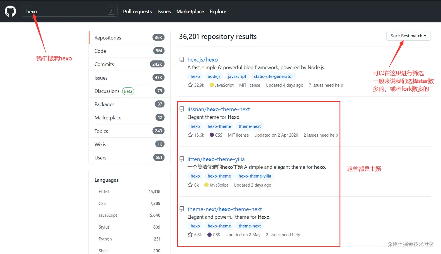Click the star icon showing 32.9k

[x=190, y=85]
